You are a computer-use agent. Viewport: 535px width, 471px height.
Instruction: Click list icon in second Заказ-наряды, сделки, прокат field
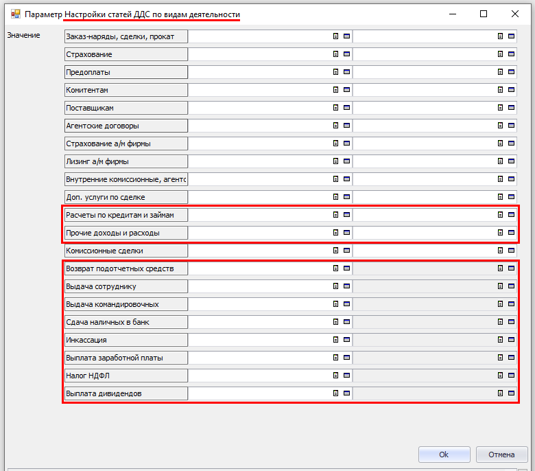coord(501,36)
